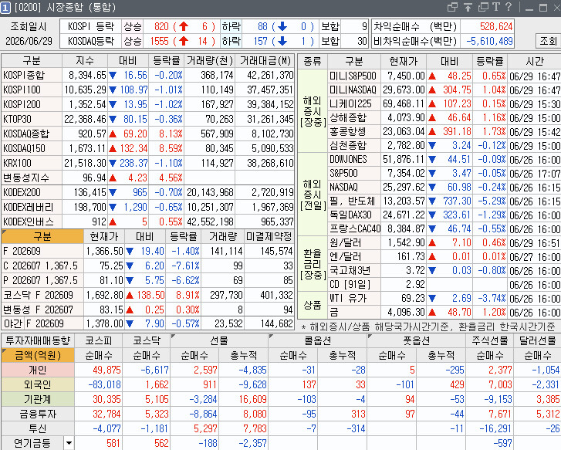Screen dimensions: 561x450
Task: Click the 프랑스CAC40 row label
Action: click(x=354, y=228)
